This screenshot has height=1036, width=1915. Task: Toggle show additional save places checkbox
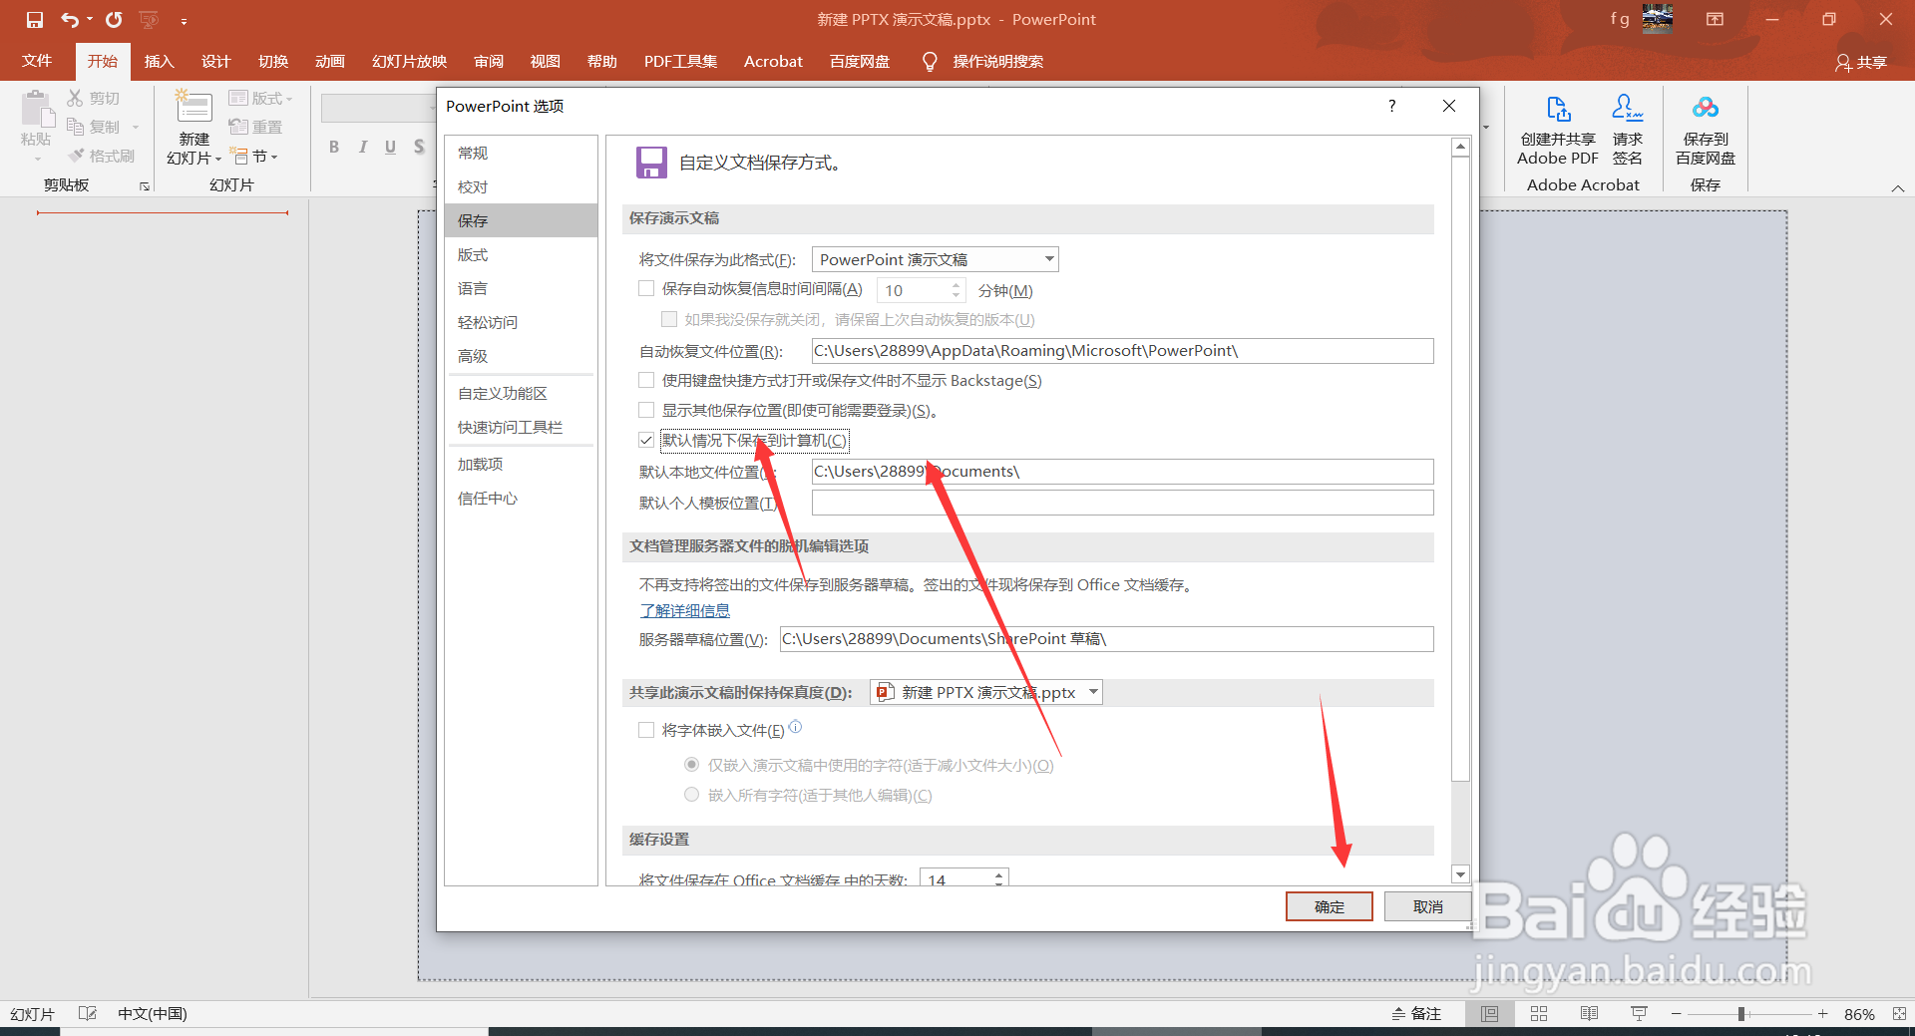click(646, 410)
